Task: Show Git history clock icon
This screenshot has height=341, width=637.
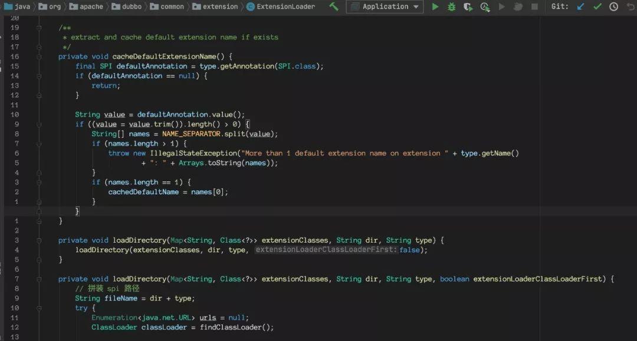Action: pos(613,6)
